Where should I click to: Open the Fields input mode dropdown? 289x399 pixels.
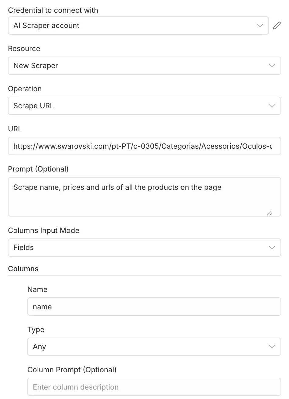click(x=144, y=248)
